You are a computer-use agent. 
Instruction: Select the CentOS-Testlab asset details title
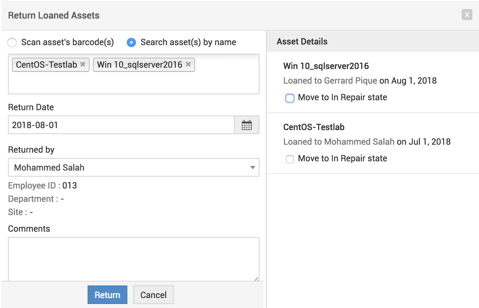pos(313,127)
